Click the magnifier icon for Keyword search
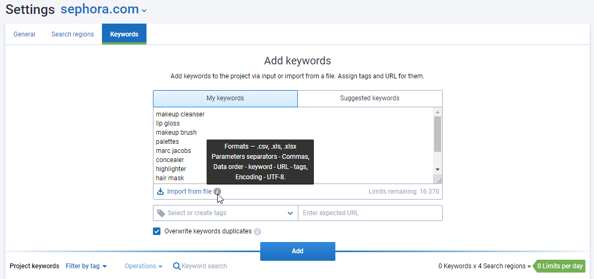Screen dimensions: 594x279 tap(177, 266)
